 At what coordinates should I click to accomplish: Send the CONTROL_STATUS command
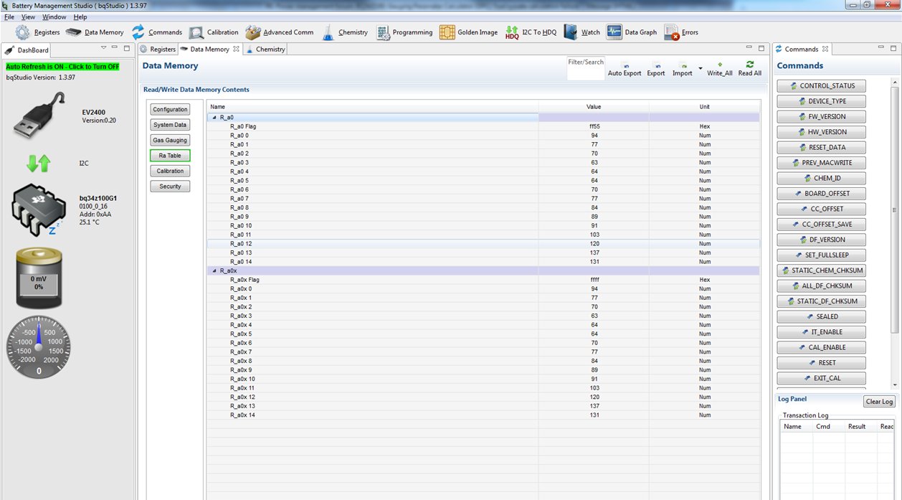tap(821, 85)
